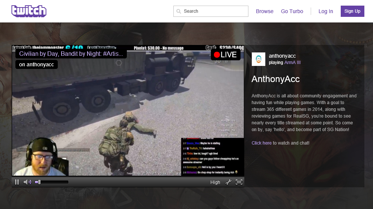The height and width of the screenshot is (209, 373).
Task: Adjust the volume slider
Action: 51,182
